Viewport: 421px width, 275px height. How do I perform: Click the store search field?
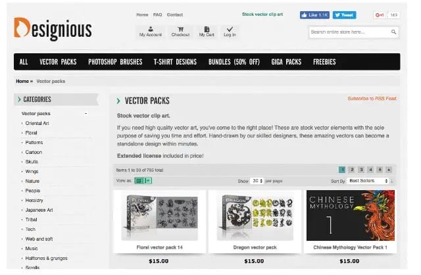click(350, 32)
